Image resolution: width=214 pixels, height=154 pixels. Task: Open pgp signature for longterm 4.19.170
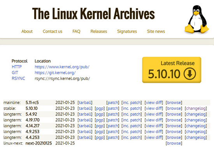pos(100,120)
